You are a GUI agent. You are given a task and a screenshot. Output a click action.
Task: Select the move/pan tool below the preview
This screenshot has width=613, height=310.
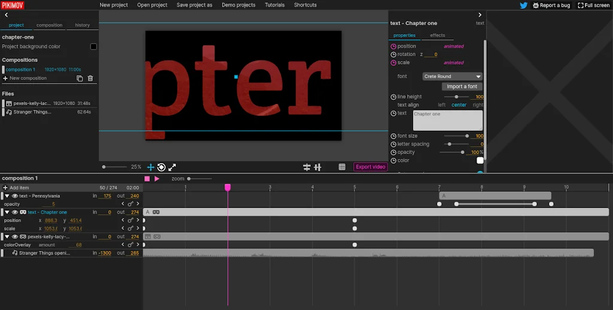click(151, 167)
